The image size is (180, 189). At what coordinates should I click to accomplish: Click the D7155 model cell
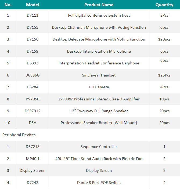tap(33, 27)
